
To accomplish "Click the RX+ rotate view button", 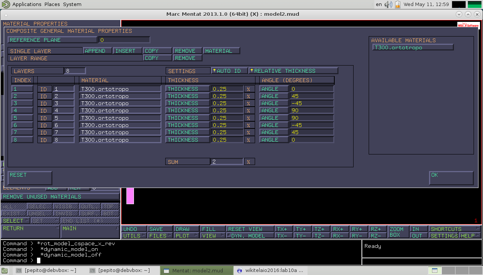I will click(340, 229).
